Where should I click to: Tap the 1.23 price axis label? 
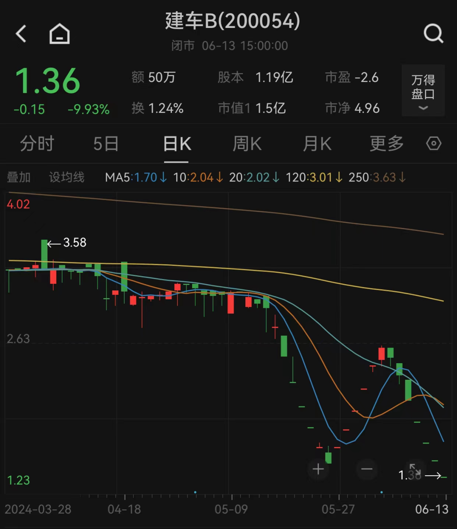coord(19,480)
